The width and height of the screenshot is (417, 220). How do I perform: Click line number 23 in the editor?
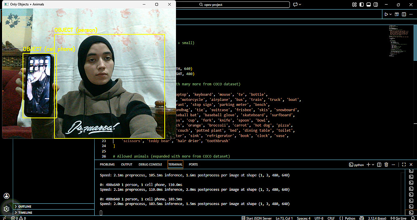point(104,141)
